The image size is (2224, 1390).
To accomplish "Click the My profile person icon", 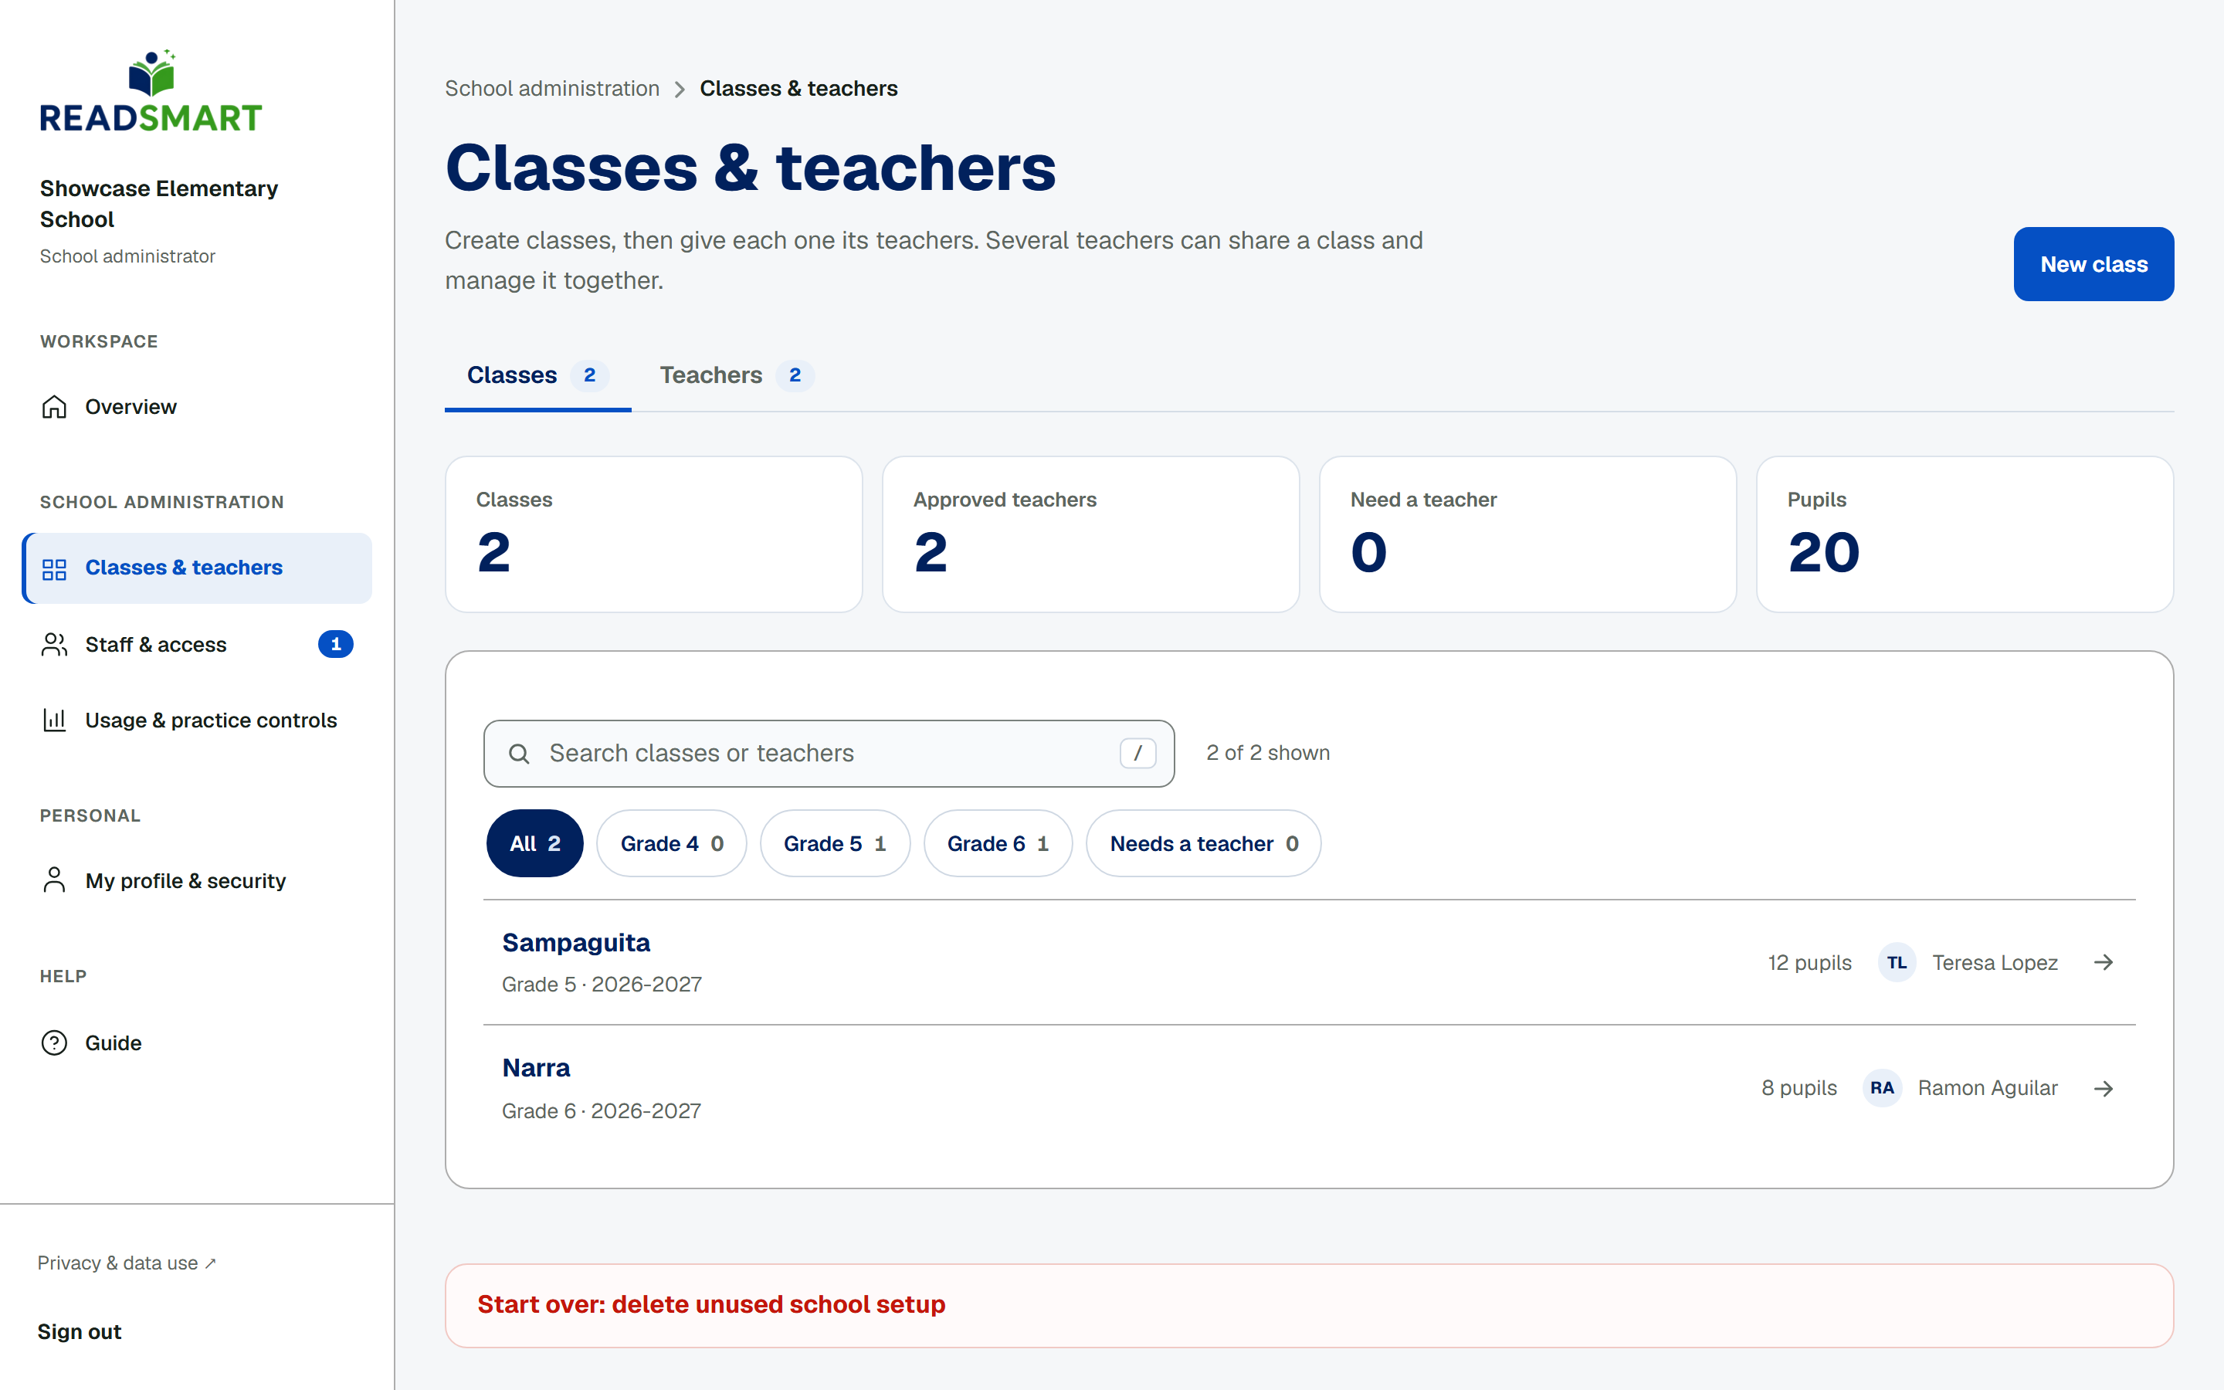I will 54,880.
